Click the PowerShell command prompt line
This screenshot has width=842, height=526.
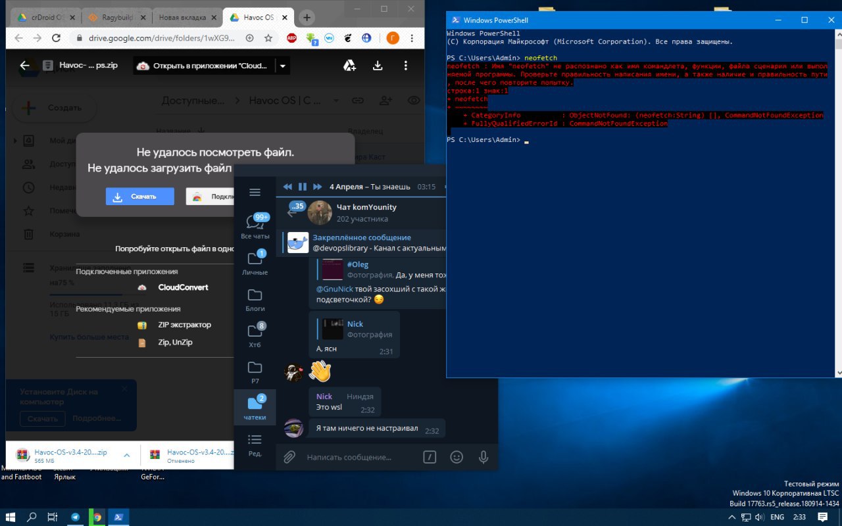click(487, 140)
